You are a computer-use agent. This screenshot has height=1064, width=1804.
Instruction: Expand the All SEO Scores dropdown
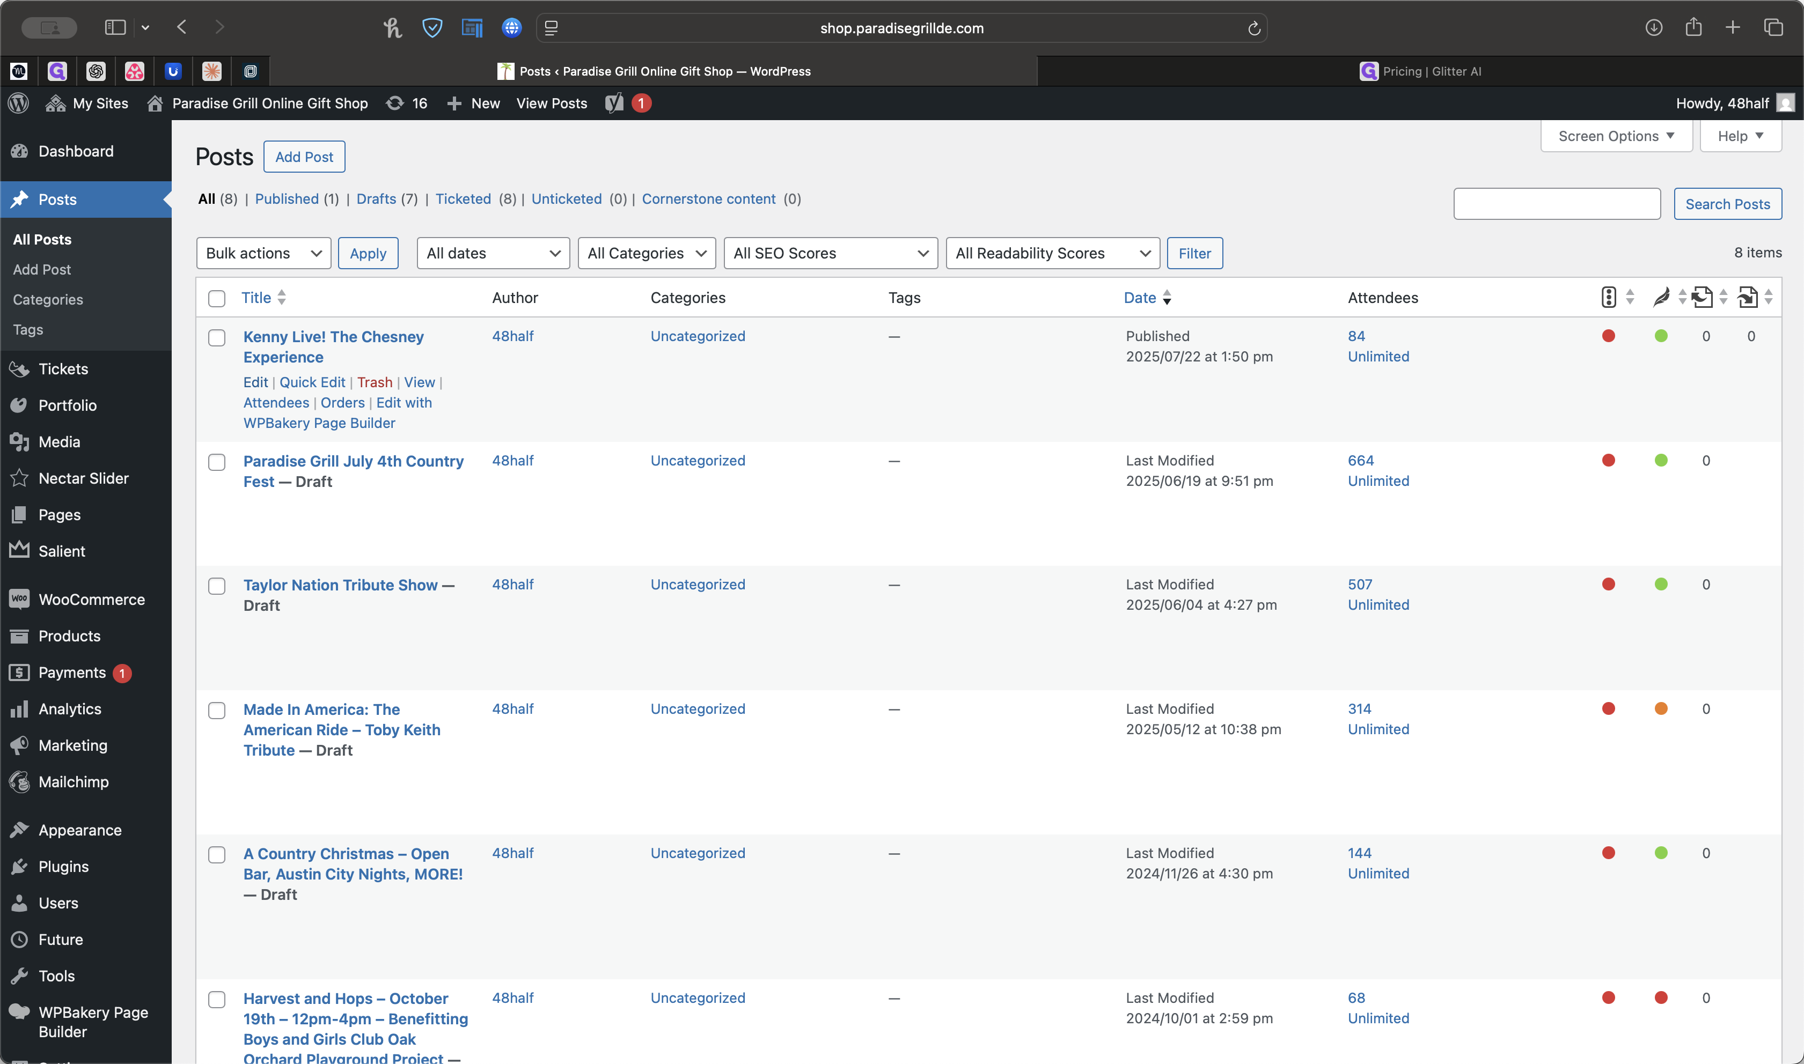[830, 253]
